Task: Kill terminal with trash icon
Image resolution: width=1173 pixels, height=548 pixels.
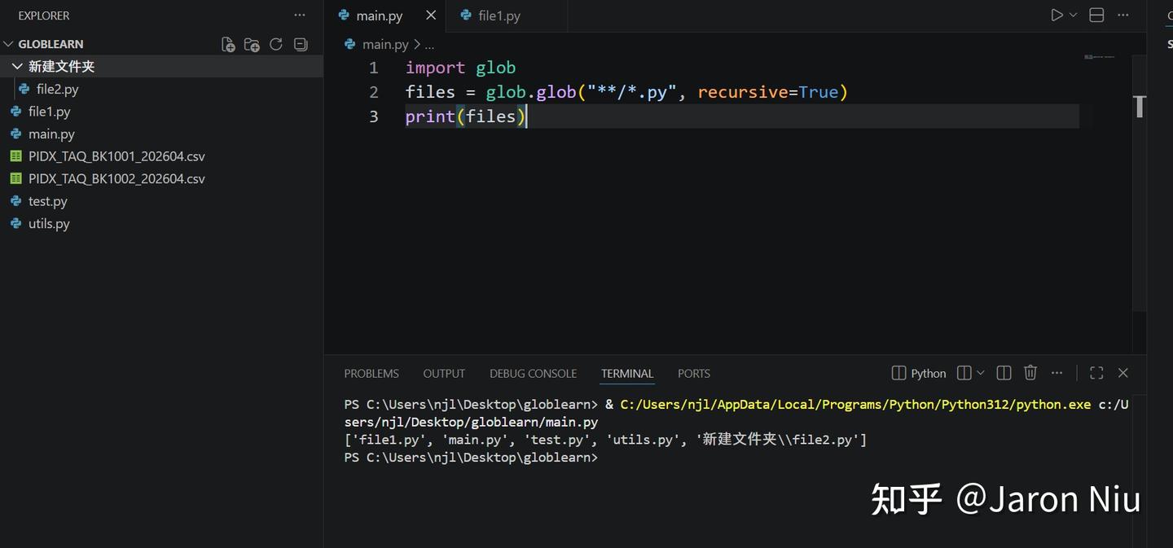Action: click(x=1030, y=373)
